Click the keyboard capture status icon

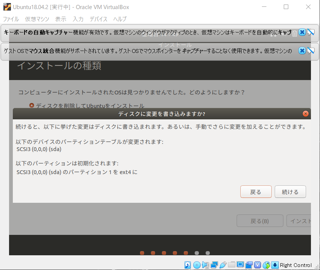(274, 265)
